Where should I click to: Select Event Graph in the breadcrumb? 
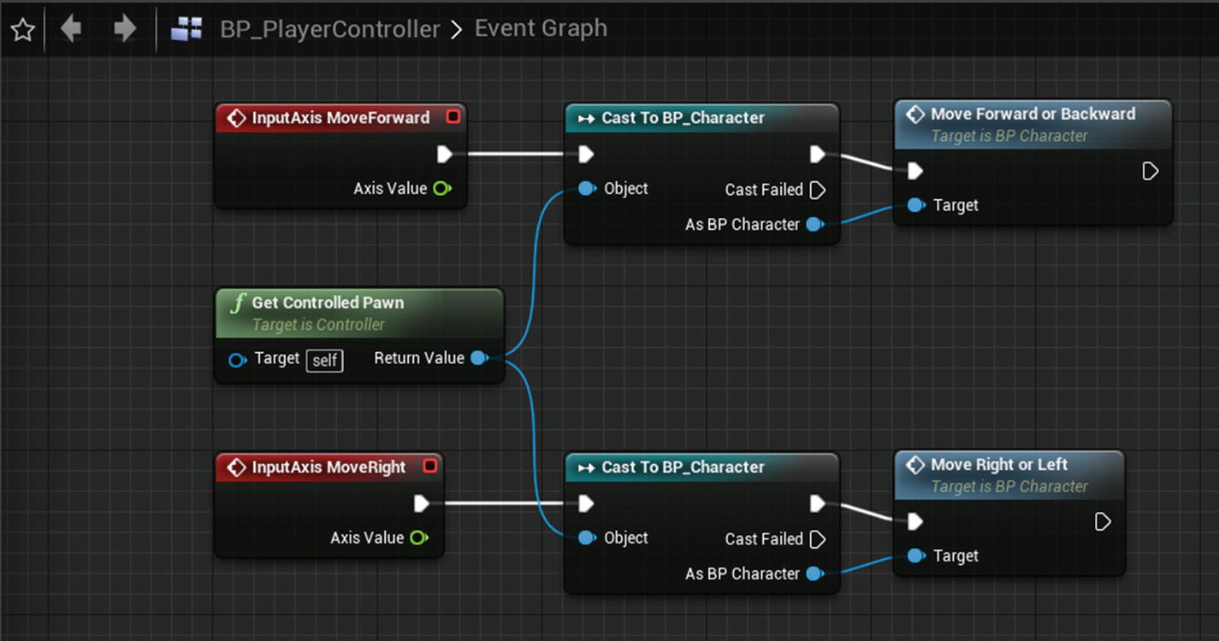pos(541,28)
